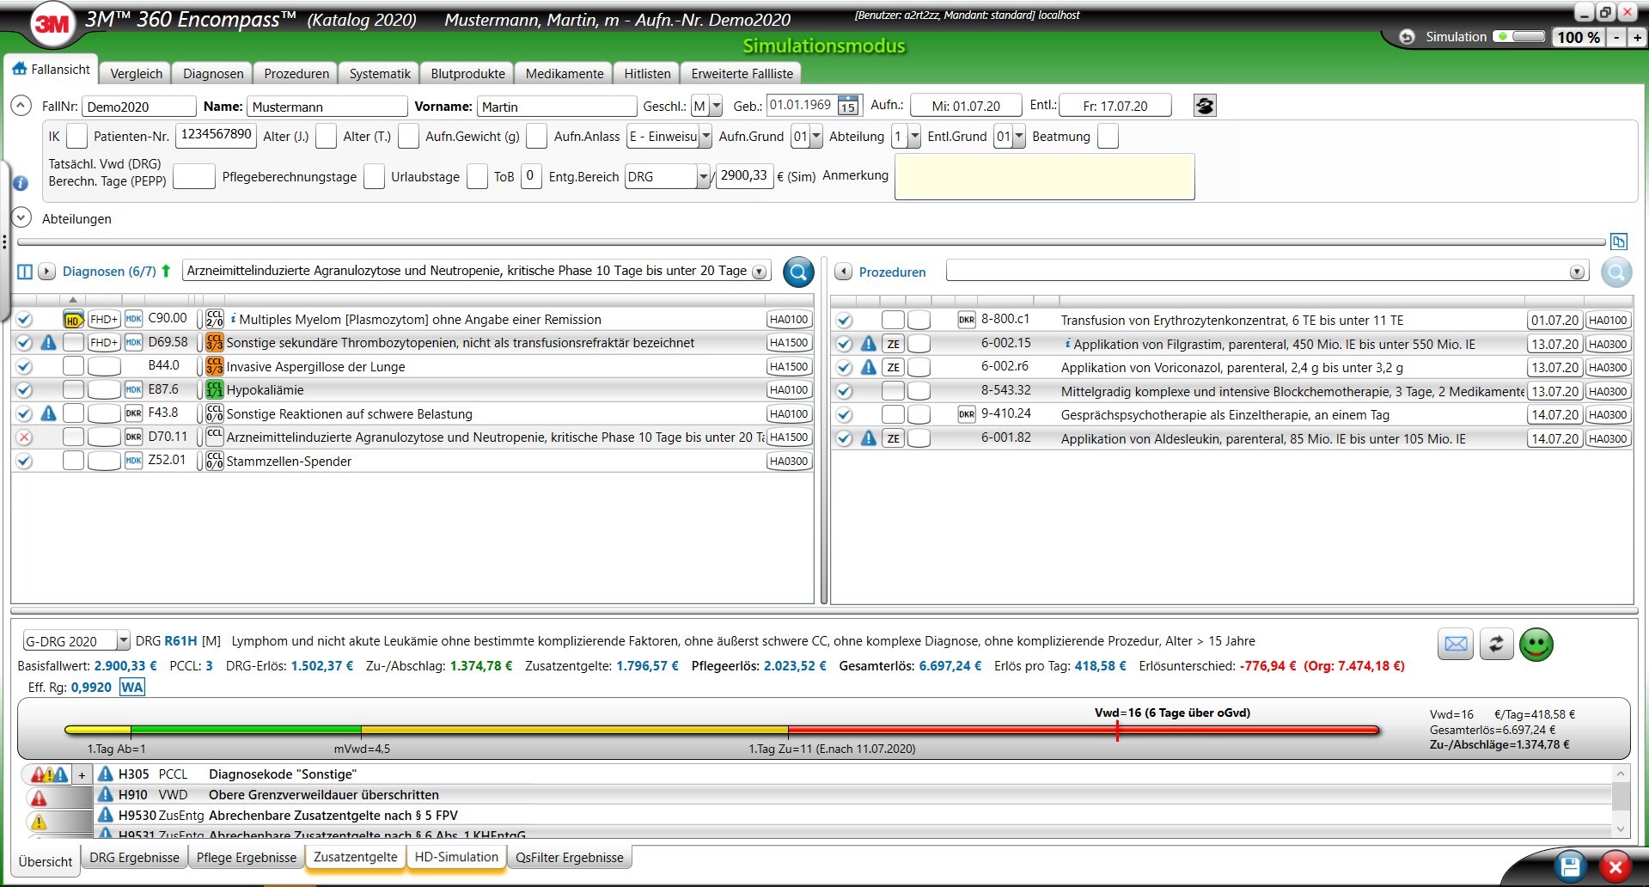Click the green smiley face icon
This screenshot has height=887, width=1649.
1536,644
